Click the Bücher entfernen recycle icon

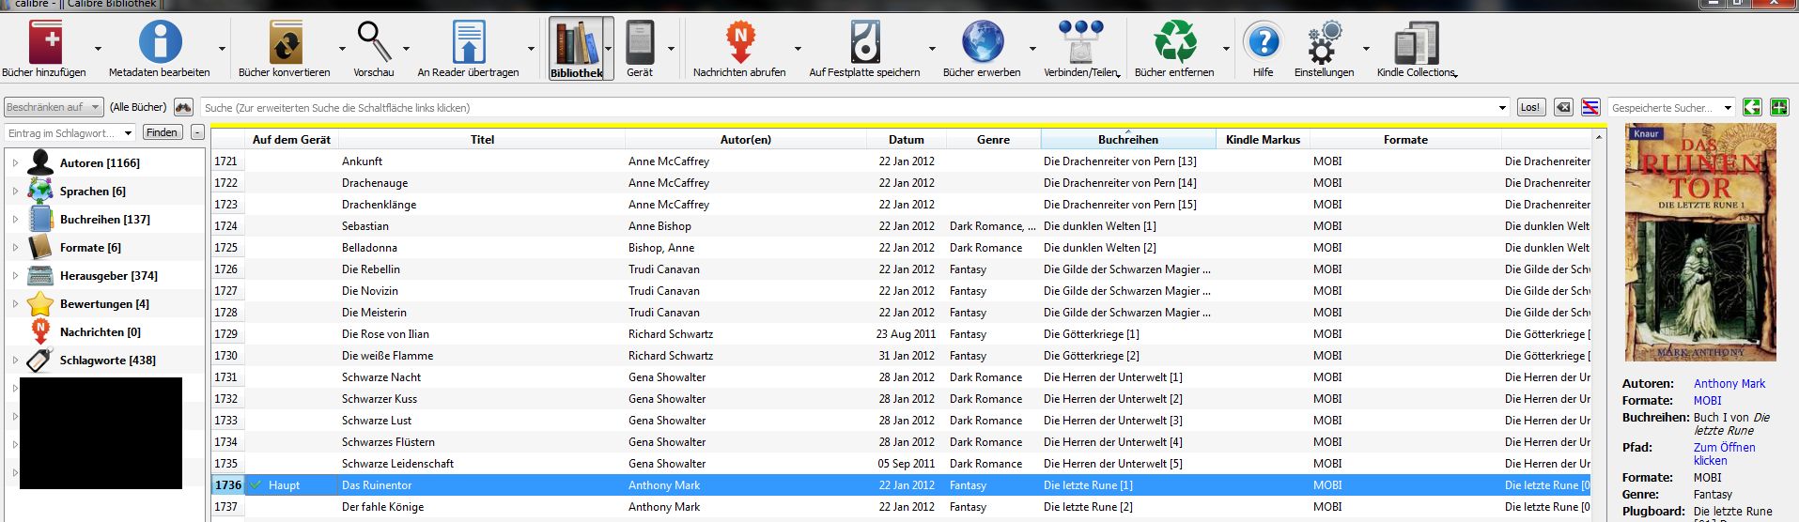coord(1174,42)
